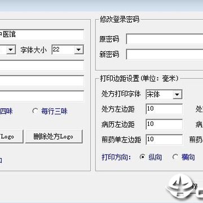Edit the 处方左边距 value field
Viewport: 203px width, 203px height.
click(164, 109)
